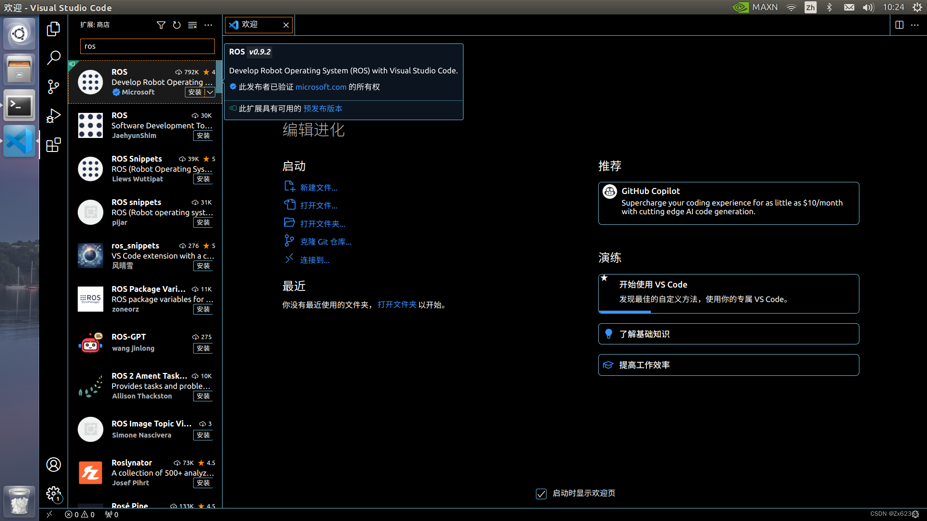
Task: Open the Manage gear icon
Action: coord(54,494)
